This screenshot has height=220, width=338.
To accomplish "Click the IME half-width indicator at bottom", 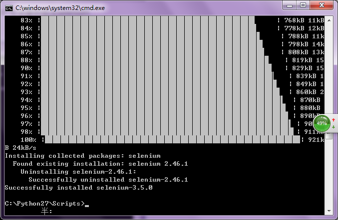I will pyautogui.click(x=45, y=212).
